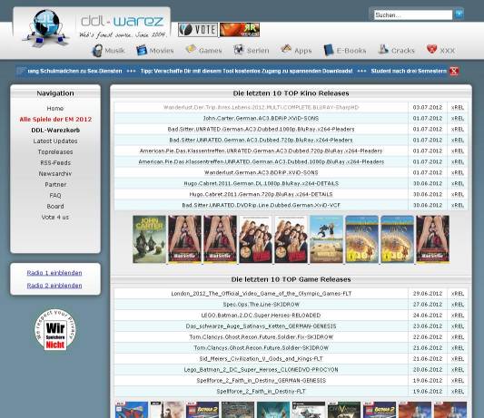Click the Apps icon in top menu
The width and height of the screenshot is (484, 418).
pos(286,49)
